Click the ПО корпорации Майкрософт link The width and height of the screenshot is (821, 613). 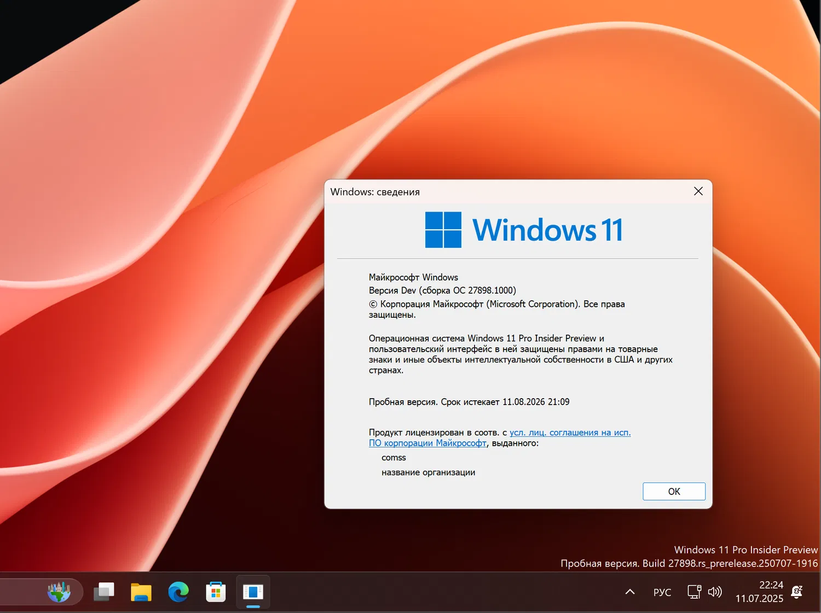point(427,443)
